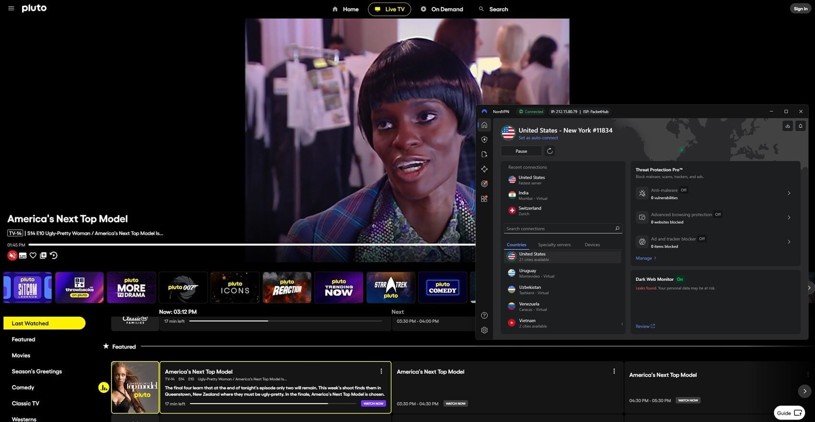Expand Anti-malware settings chevron
The height and width of the screenshot is (422, 815).
(x=789, y=193)
